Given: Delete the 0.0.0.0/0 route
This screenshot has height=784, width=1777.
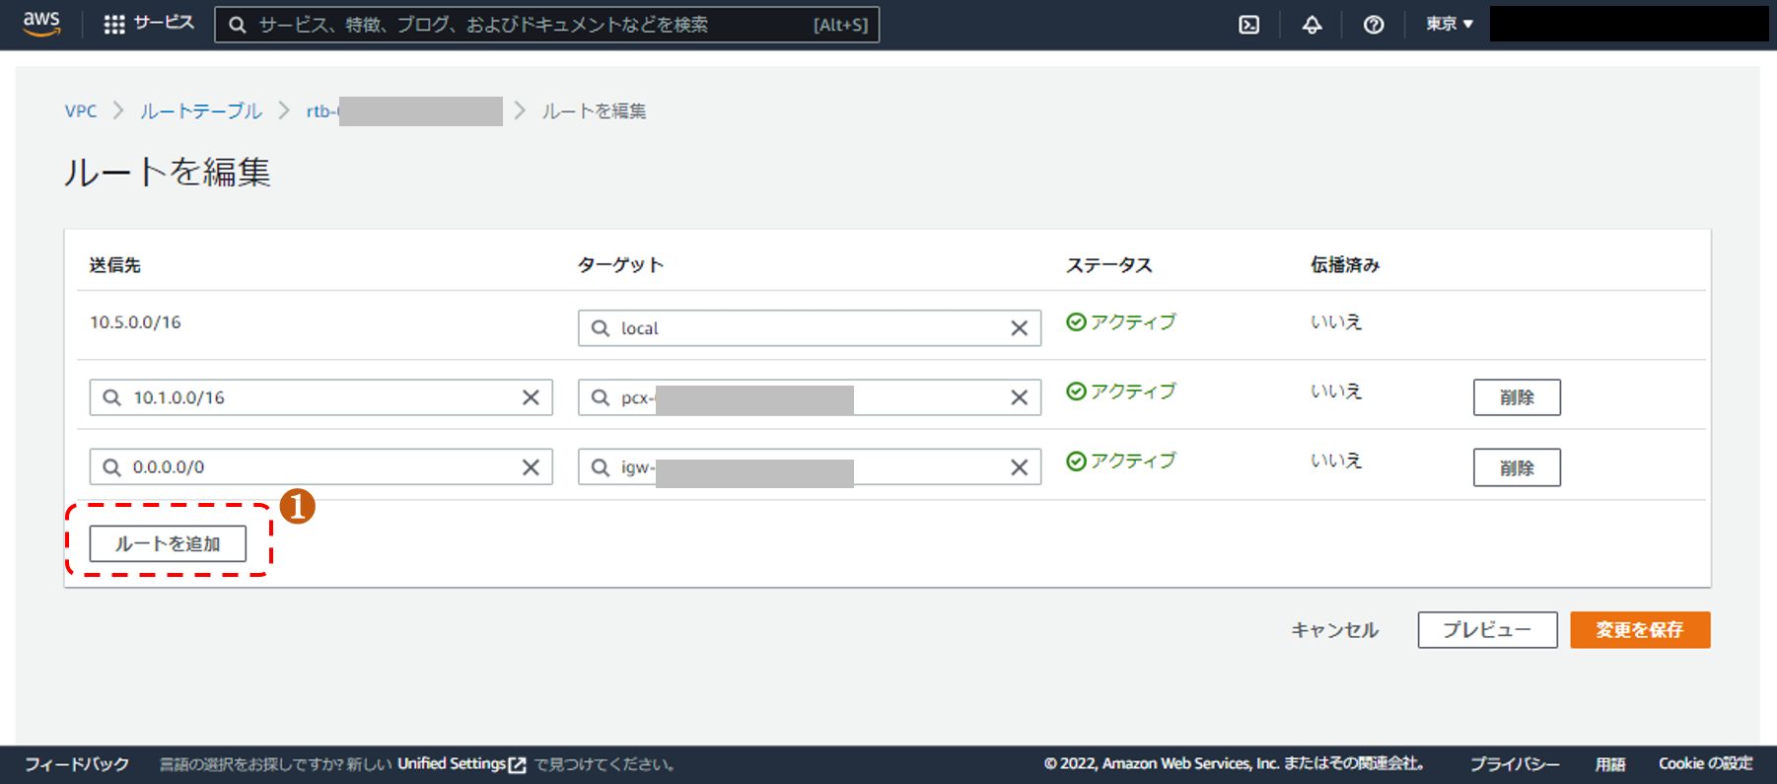Looking at the screenshot, I should point(1516,467).
